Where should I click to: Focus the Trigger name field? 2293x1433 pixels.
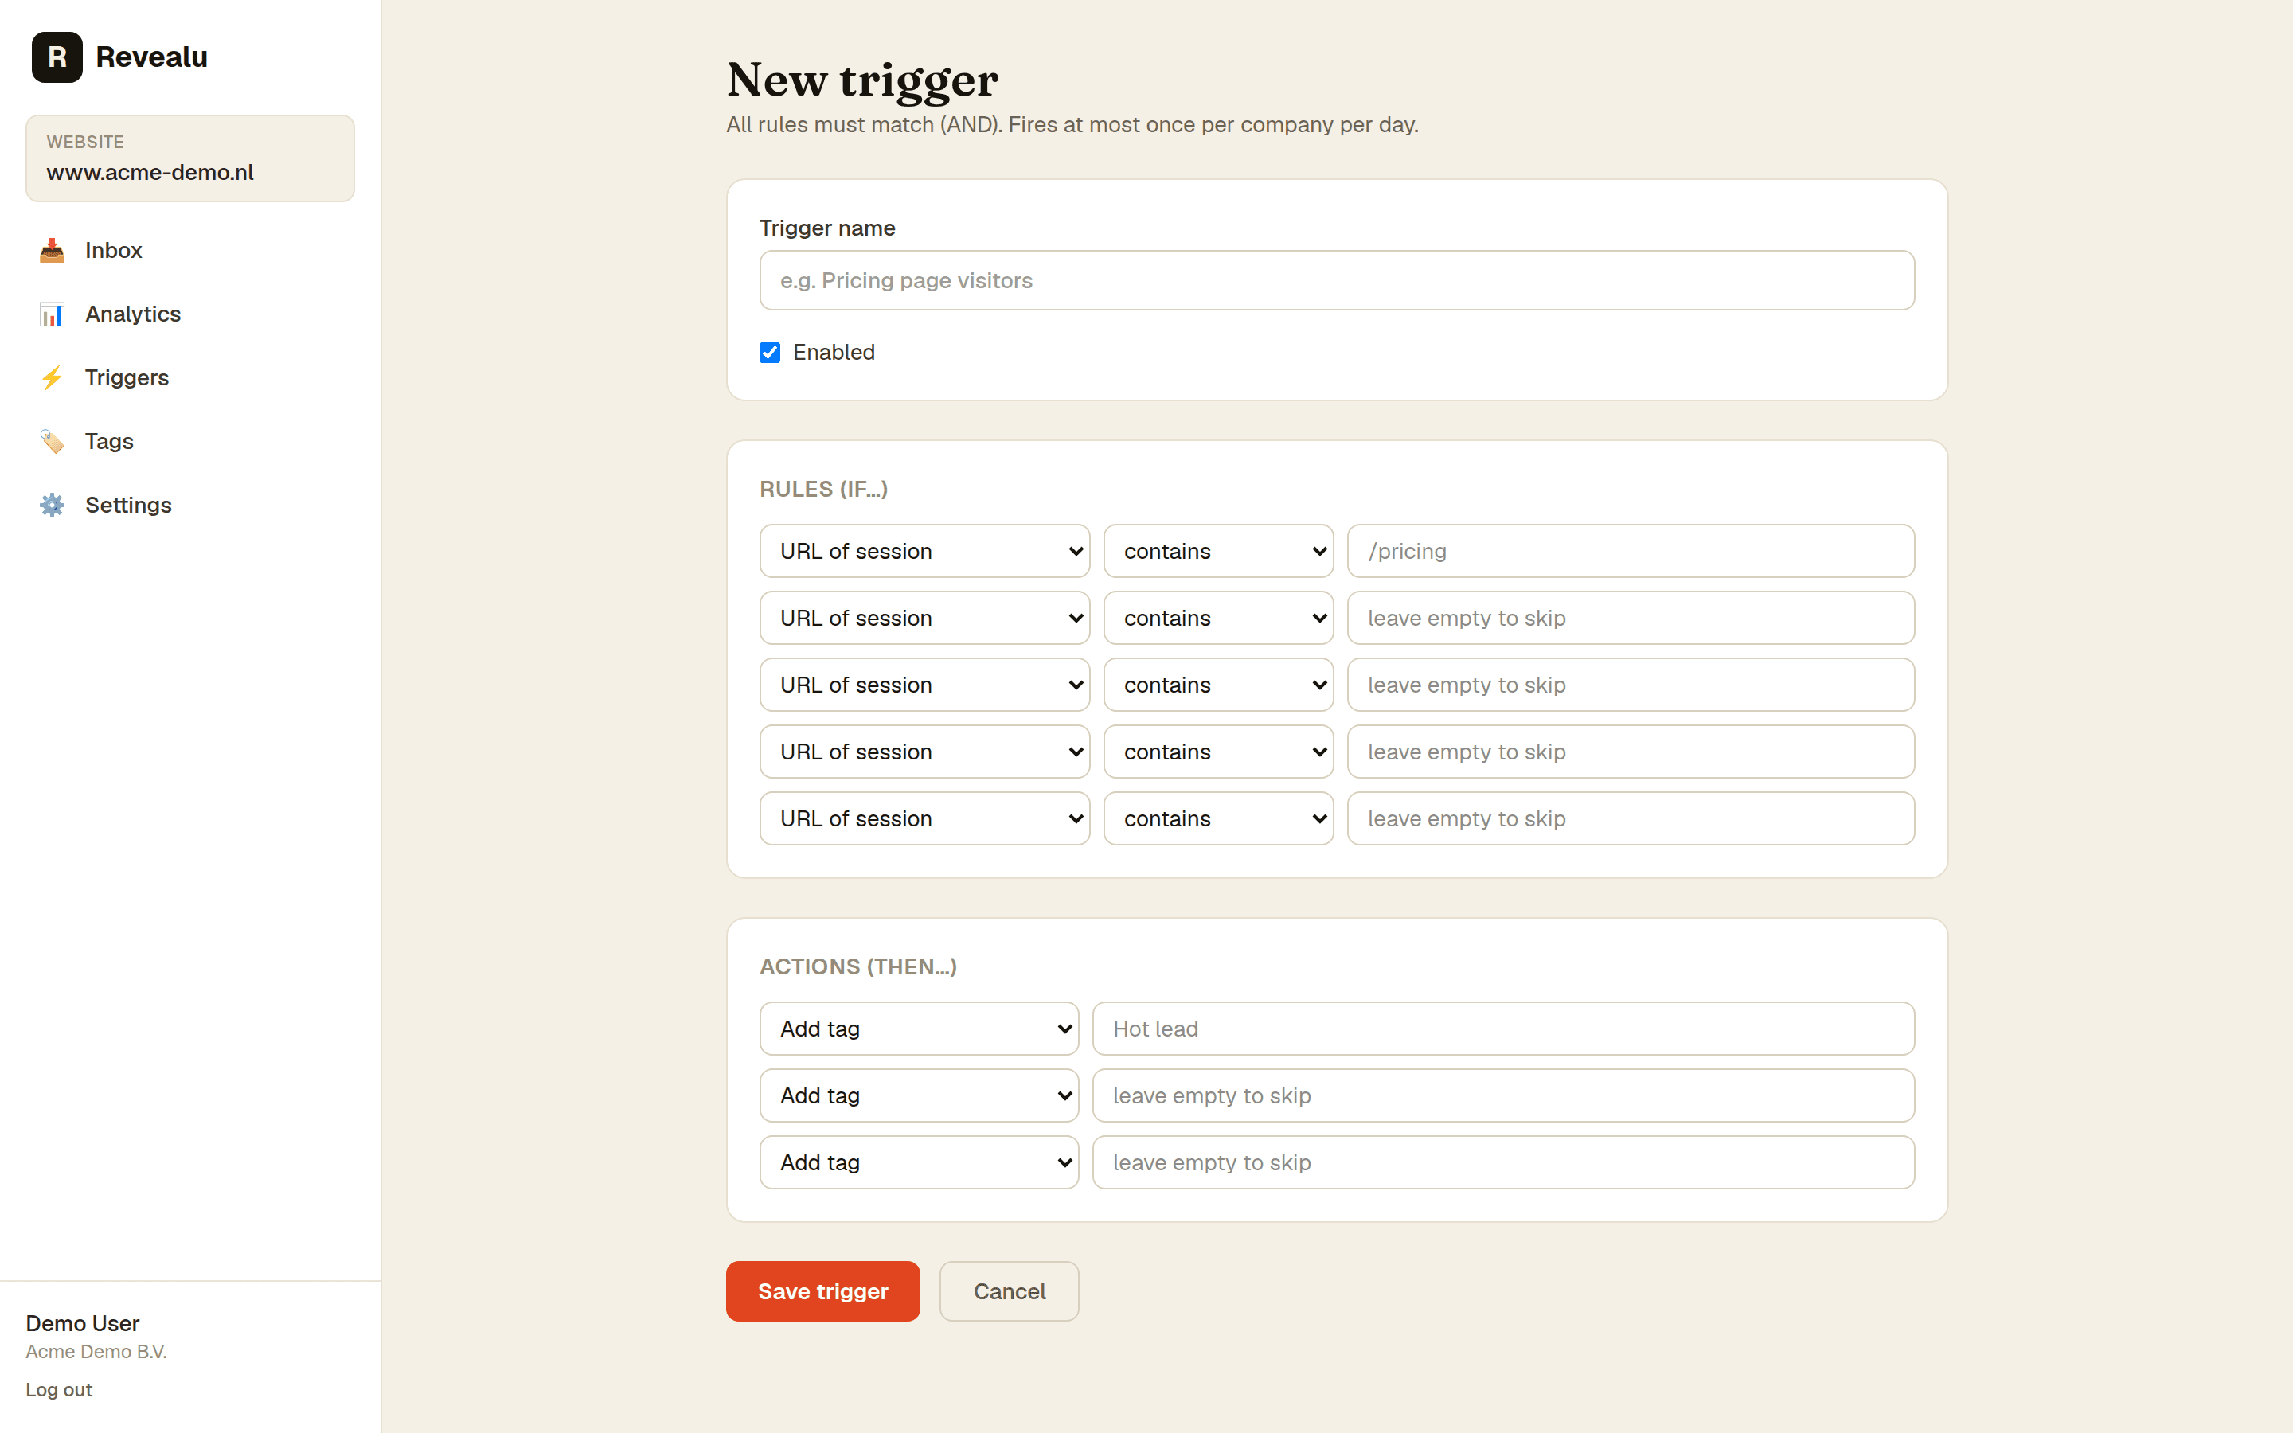point(1337,280)
